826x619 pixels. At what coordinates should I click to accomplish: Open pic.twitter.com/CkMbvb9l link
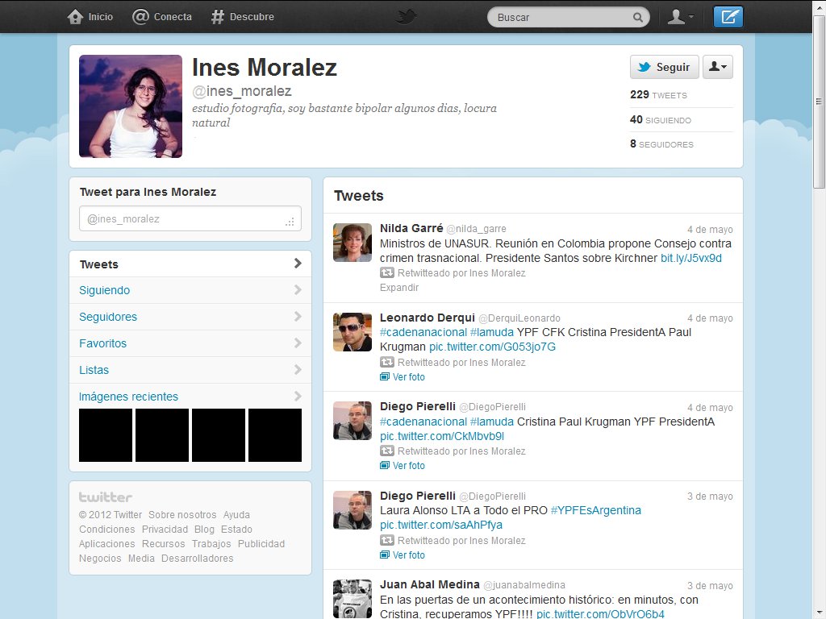[x=442, y=436]
